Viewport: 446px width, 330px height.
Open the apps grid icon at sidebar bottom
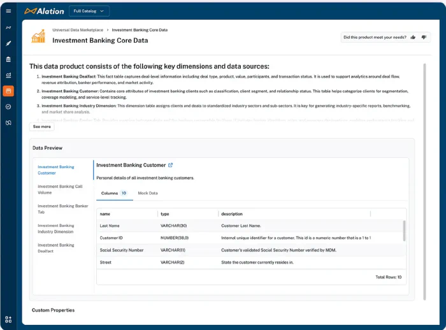(8, 319)
